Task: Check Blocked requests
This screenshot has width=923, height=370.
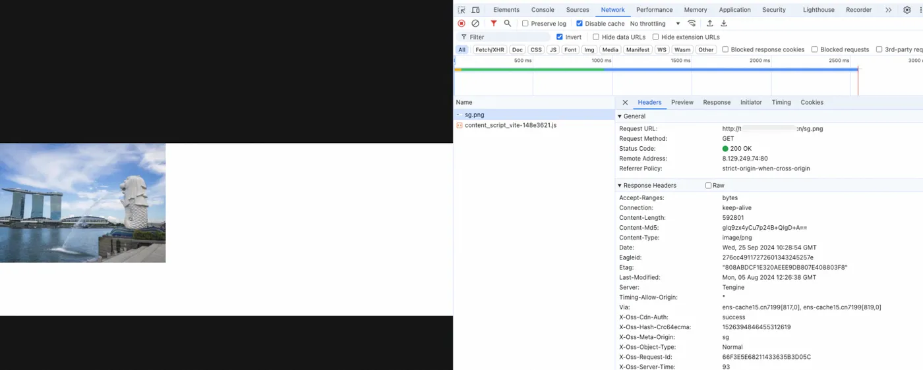Action: [x=815, y=49]
